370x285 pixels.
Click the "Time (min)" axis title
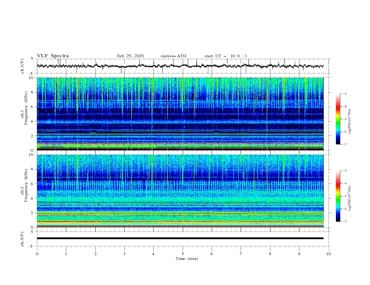pyautogui.click(x=187, y=258)
